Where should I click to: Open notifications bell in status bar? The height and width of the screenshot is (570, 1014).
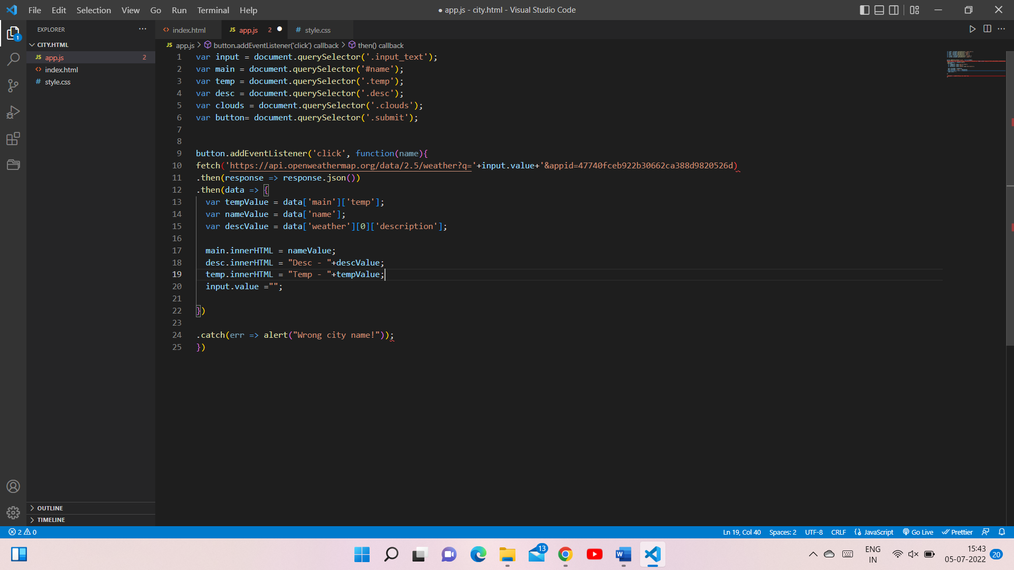tap(1002, 532)
